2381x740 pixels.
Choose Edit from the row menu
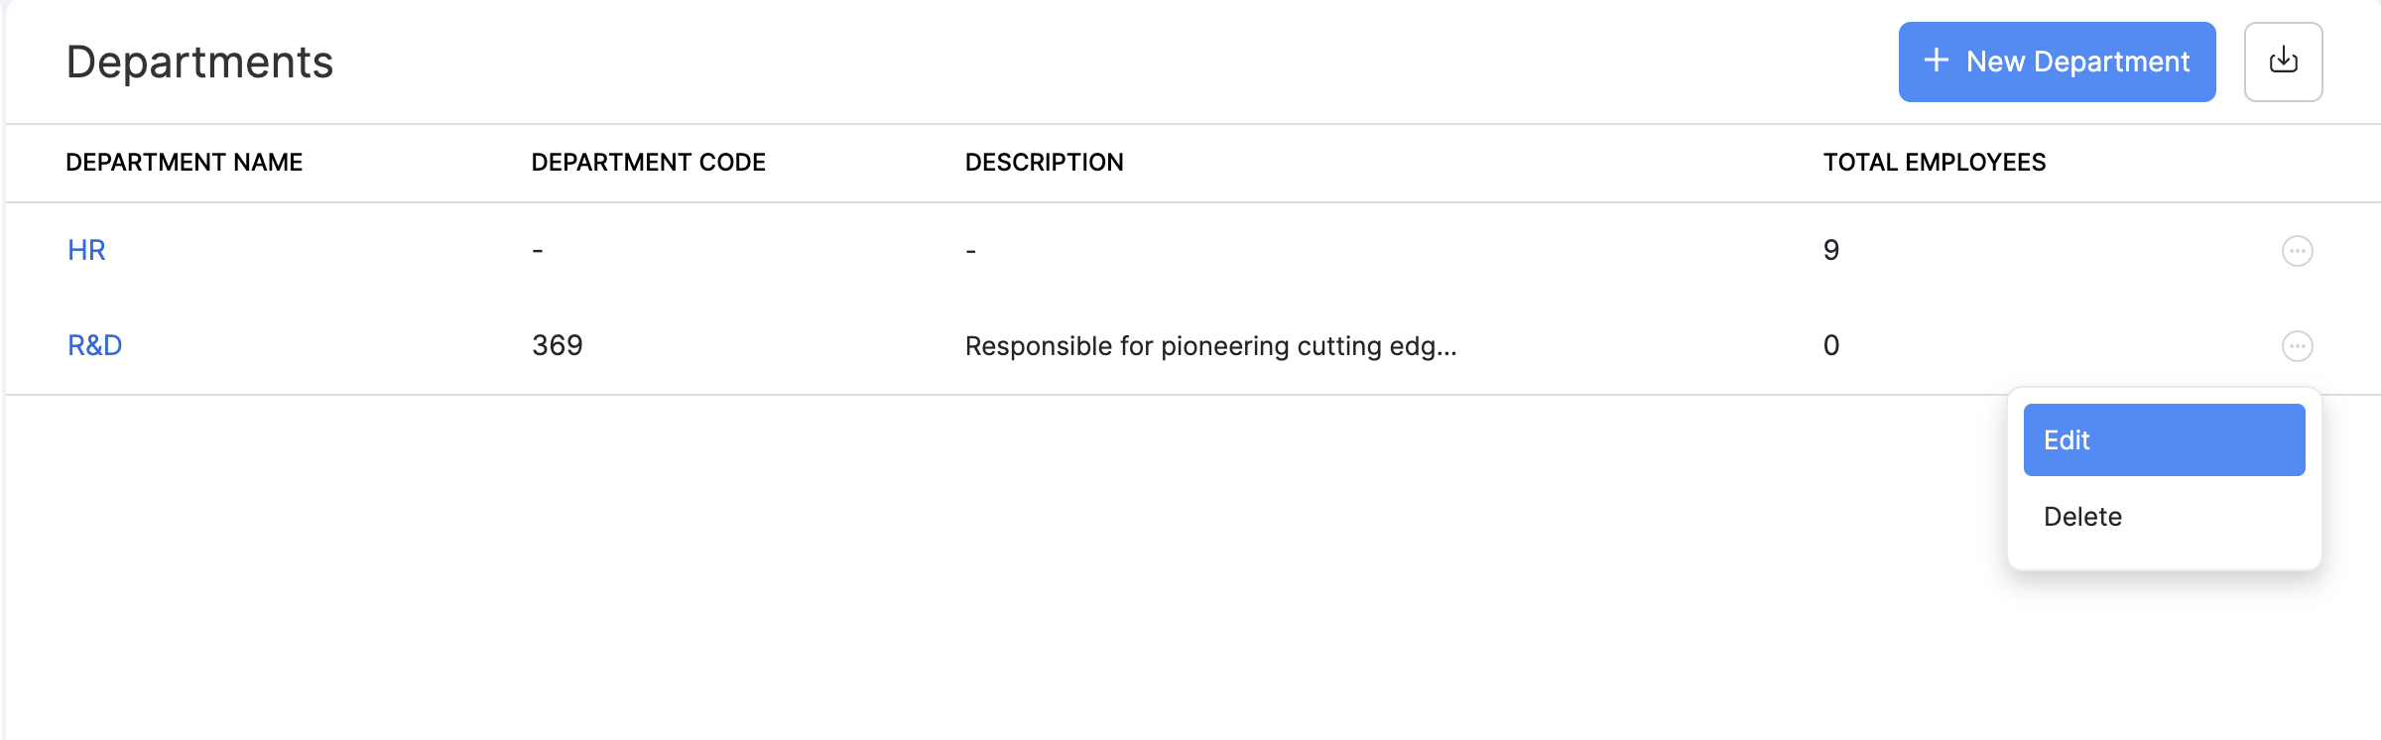coord(2163,440)
